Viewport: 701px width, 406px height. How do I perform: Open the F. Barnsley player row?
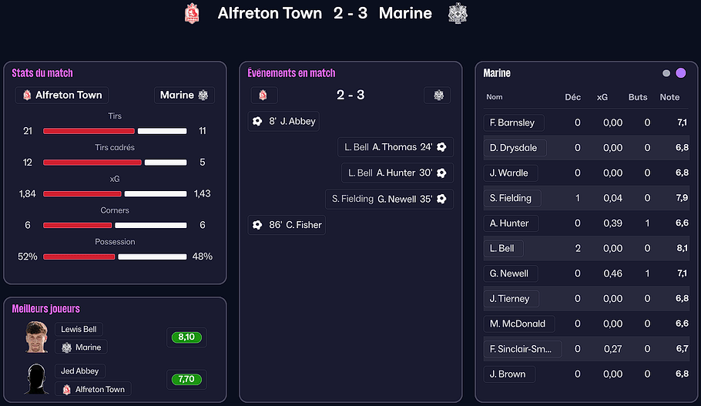(511, 122)
